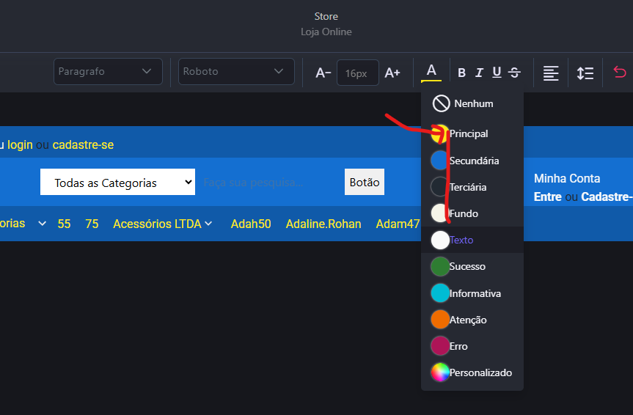Apply strikethrough formatting
Image resolution: width=633 pixels, height=415 pixels.
[x=514, y=73]
